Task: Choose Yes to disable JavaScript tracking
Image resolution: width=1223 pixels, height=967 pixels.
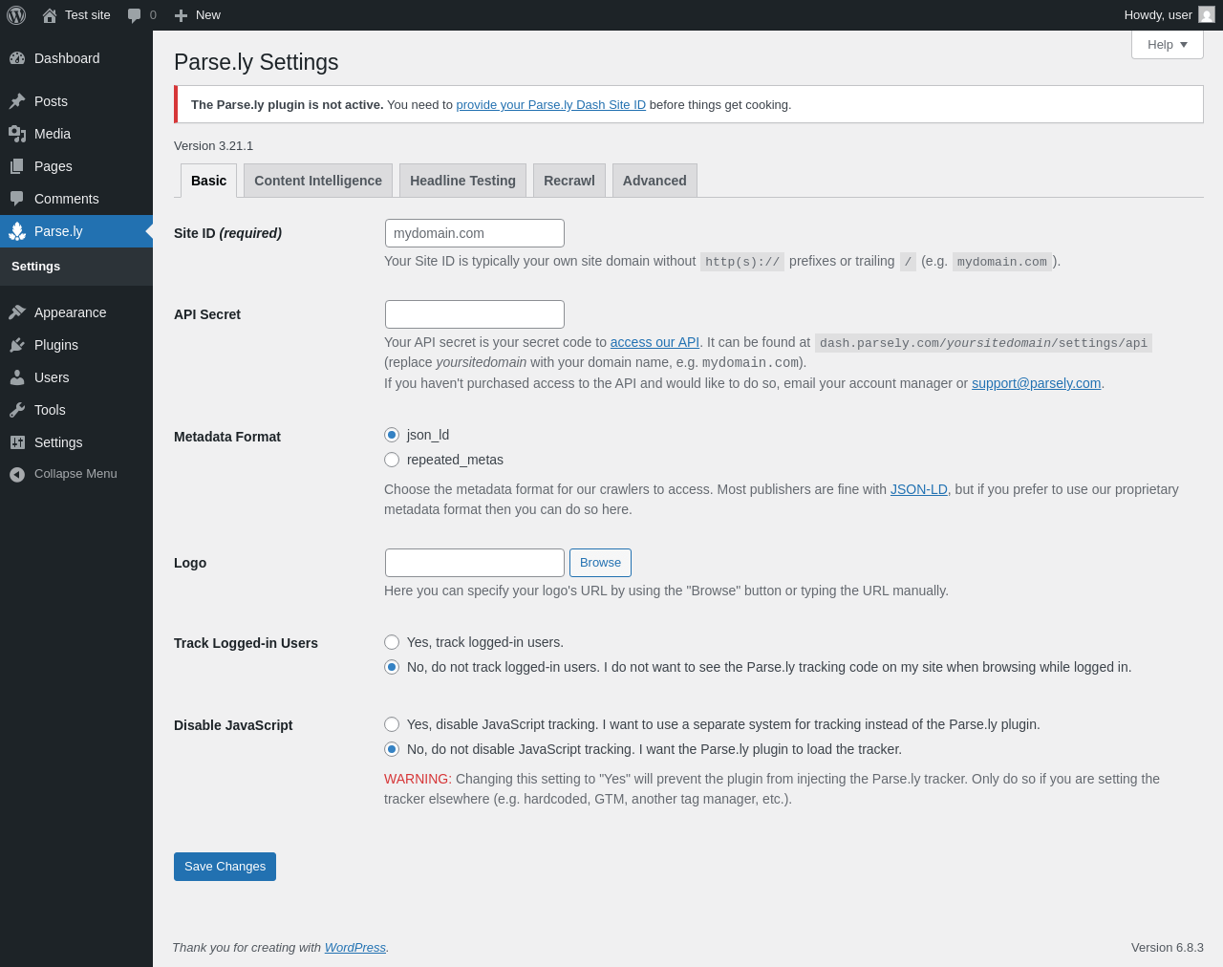Action: pyautogui.click(x=392, y=724)
